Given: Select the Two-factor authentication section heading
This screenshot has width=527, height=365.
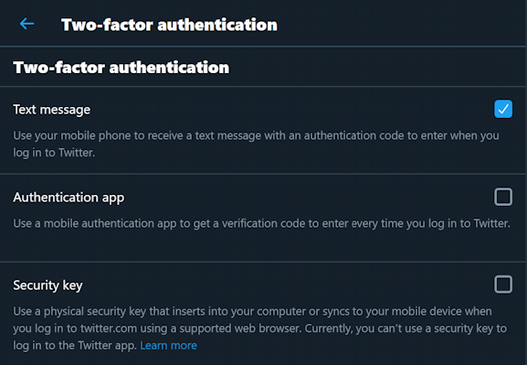Looking at the screenshot, I should (121, 68).
